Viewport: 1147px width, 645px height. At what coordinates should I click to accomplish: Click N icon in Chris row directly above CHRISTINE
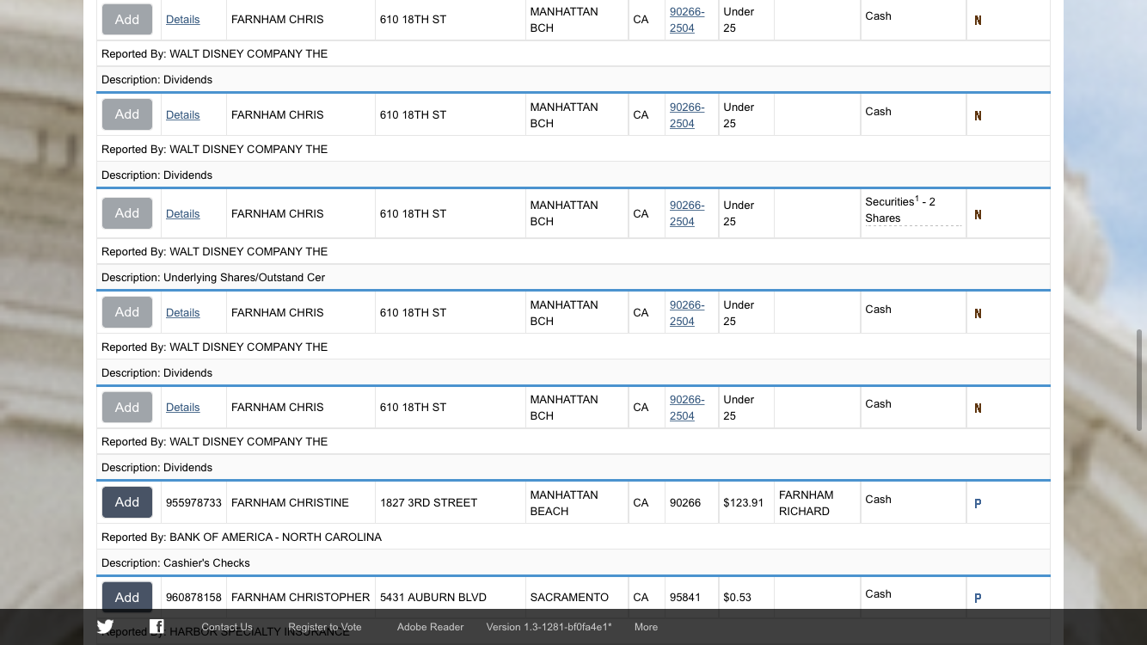978,408
